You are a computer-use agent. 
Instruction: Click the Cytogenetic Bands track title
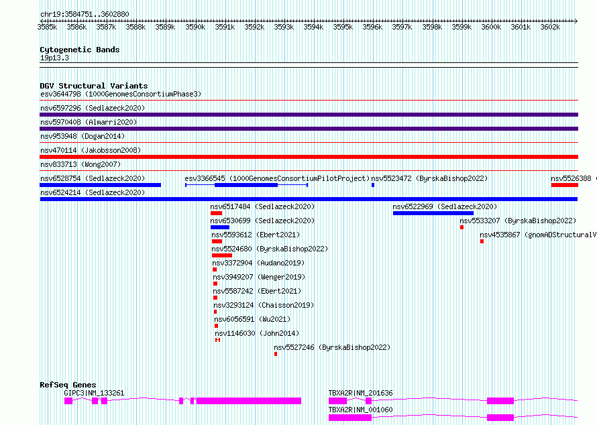[80, 50]
